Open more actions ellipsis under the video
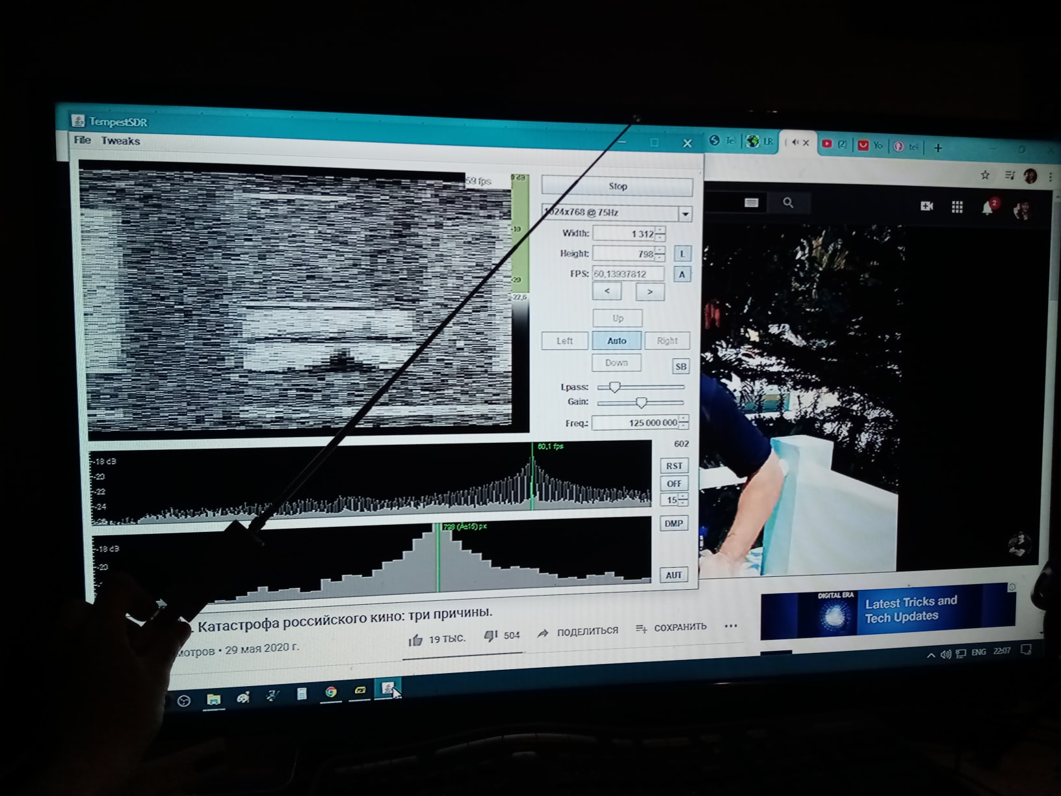Viewport: 1061px width, 796px height. [x=731, y=626]
